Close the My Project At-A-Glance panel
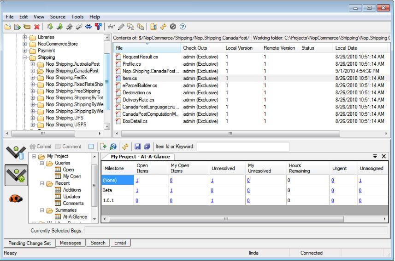Image resolution: width=395 pixels, height=261 pixels. coord(383,156)
